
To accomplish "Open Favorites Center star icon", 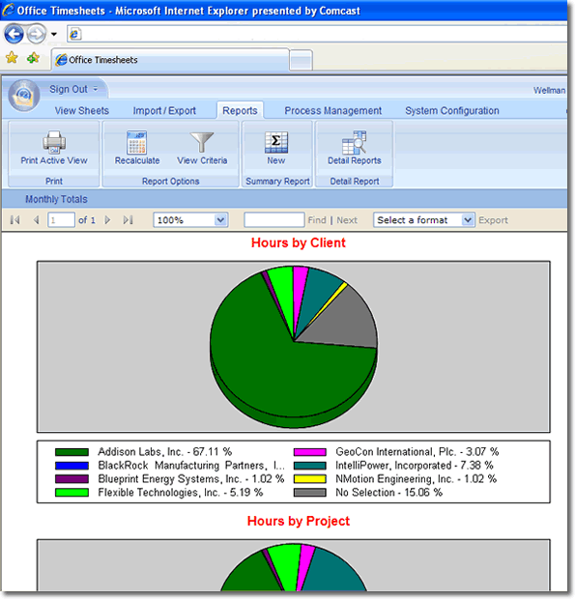I will pyautogui.click(x=12, y=58).
